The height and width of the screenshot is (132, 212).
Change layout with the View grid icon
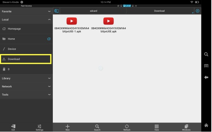157,127
